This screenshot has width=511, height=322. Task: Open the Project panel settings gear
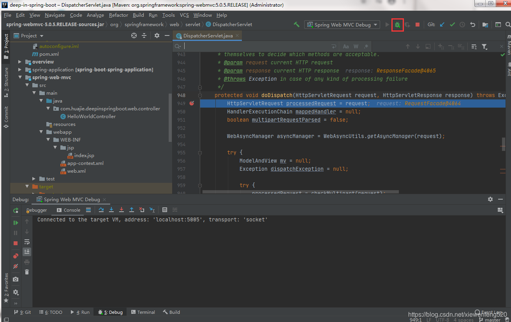point(157,35)
